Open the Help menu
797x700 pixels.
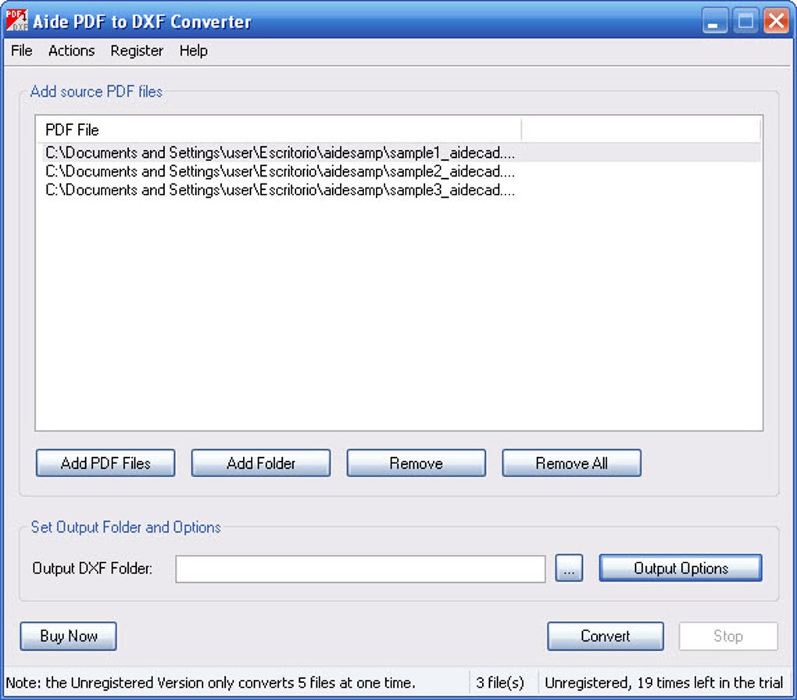[193, 51]
